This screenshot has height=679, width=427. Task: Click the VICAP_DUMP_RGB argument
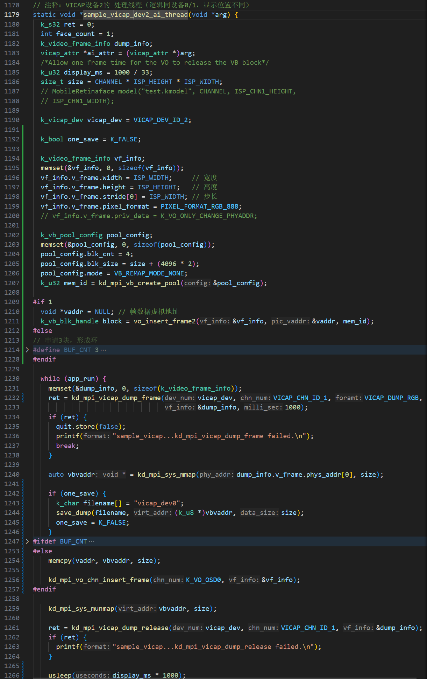coord(391,398)
